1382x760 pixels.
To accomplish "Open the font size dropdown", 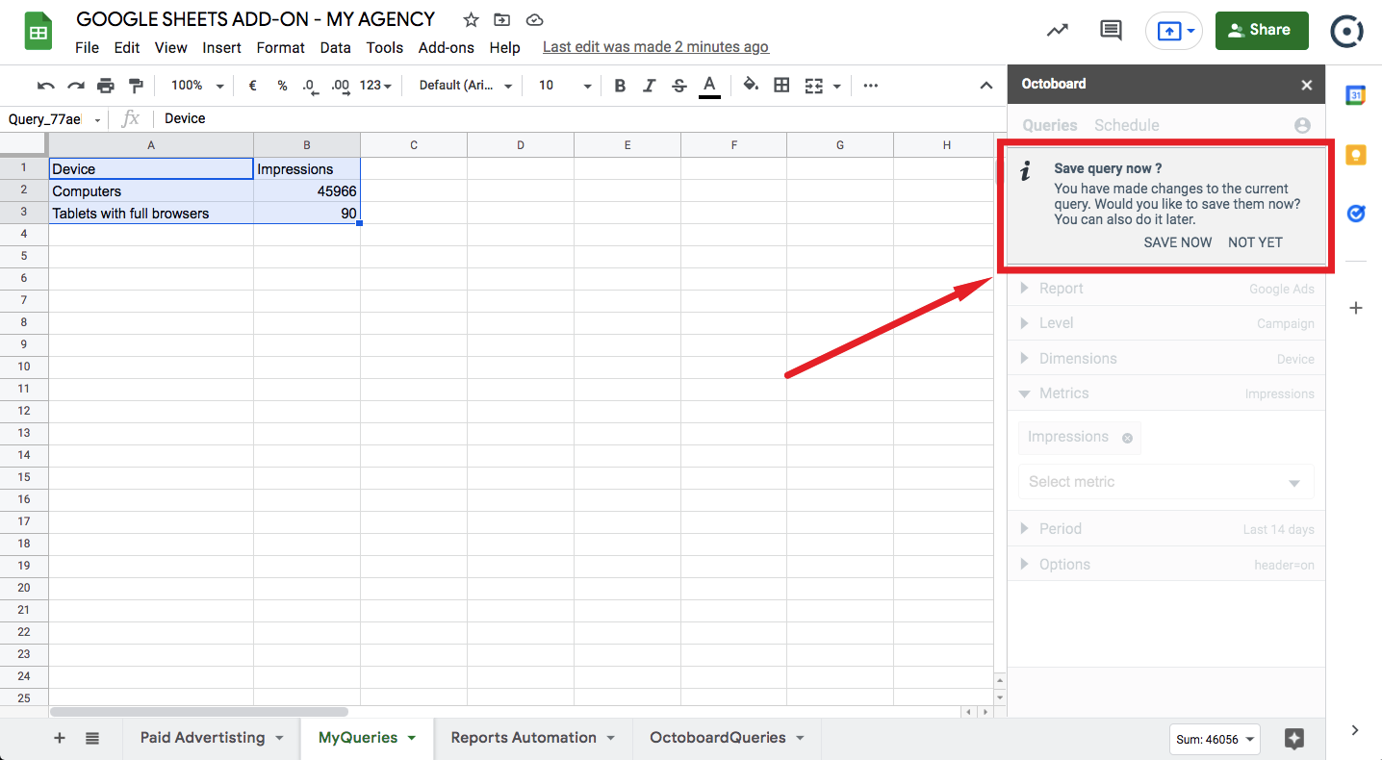I will [x=565, y=86].
